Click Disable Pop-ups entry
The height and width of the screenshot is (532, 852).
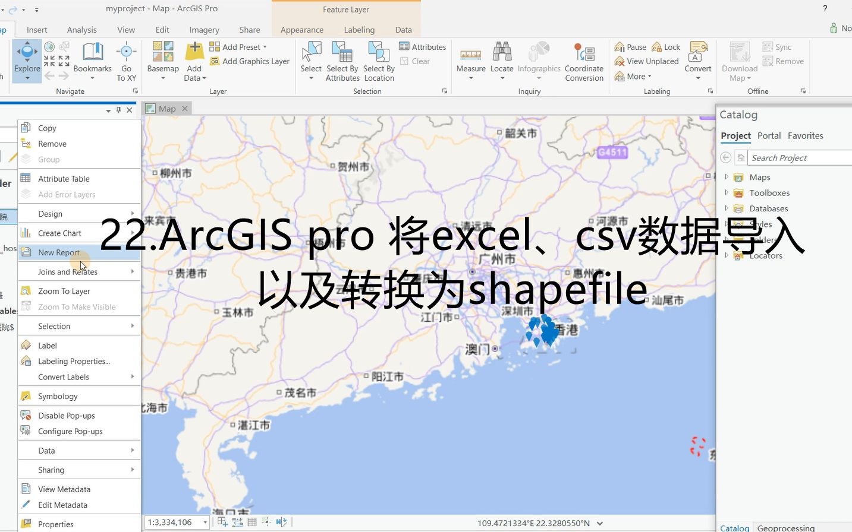click(79, 416)
